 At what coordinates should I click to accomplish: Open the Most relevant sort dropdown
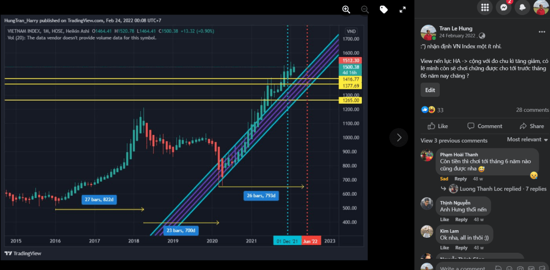tap(527, 139)
